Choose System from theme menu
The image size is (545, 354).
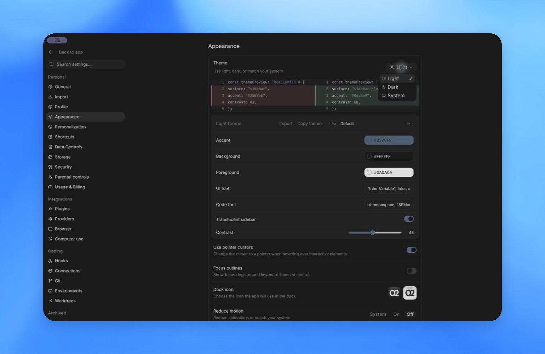pyautogui.click(x=397, y=96)
